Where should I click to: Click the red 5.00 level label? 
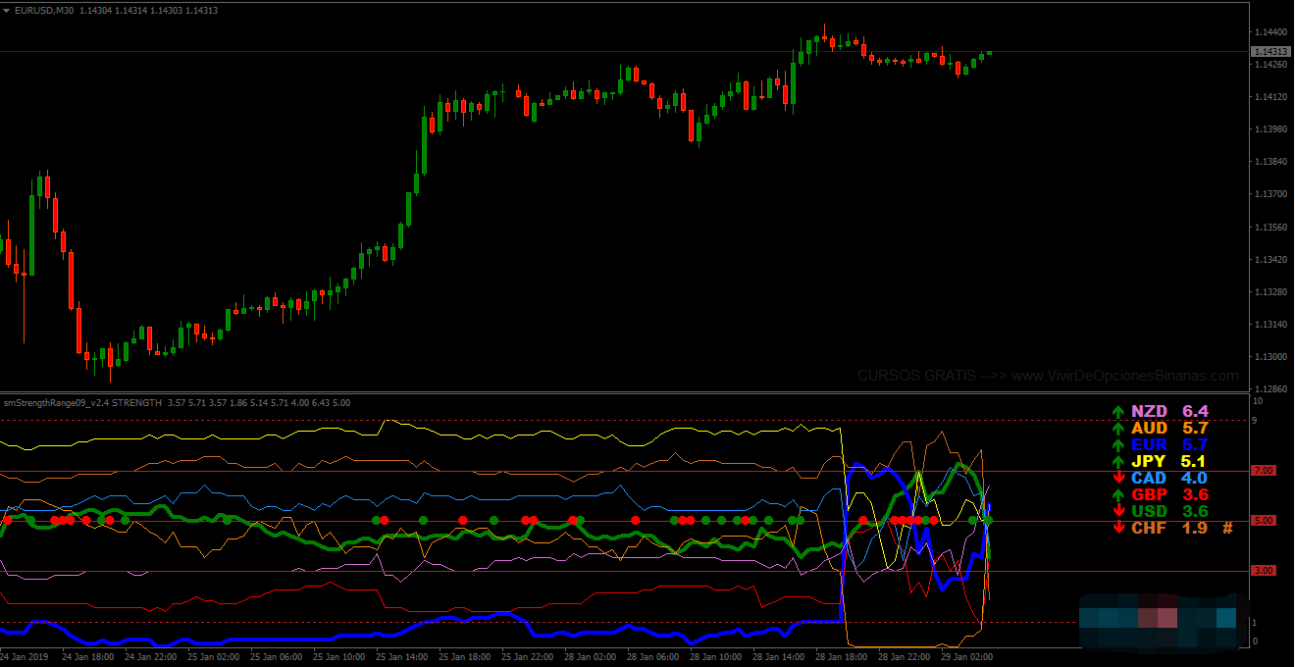click(1264, 521)
